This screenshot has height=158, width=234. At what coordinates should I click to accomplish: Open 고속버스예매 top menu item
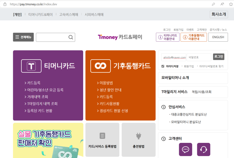(69, 15)
